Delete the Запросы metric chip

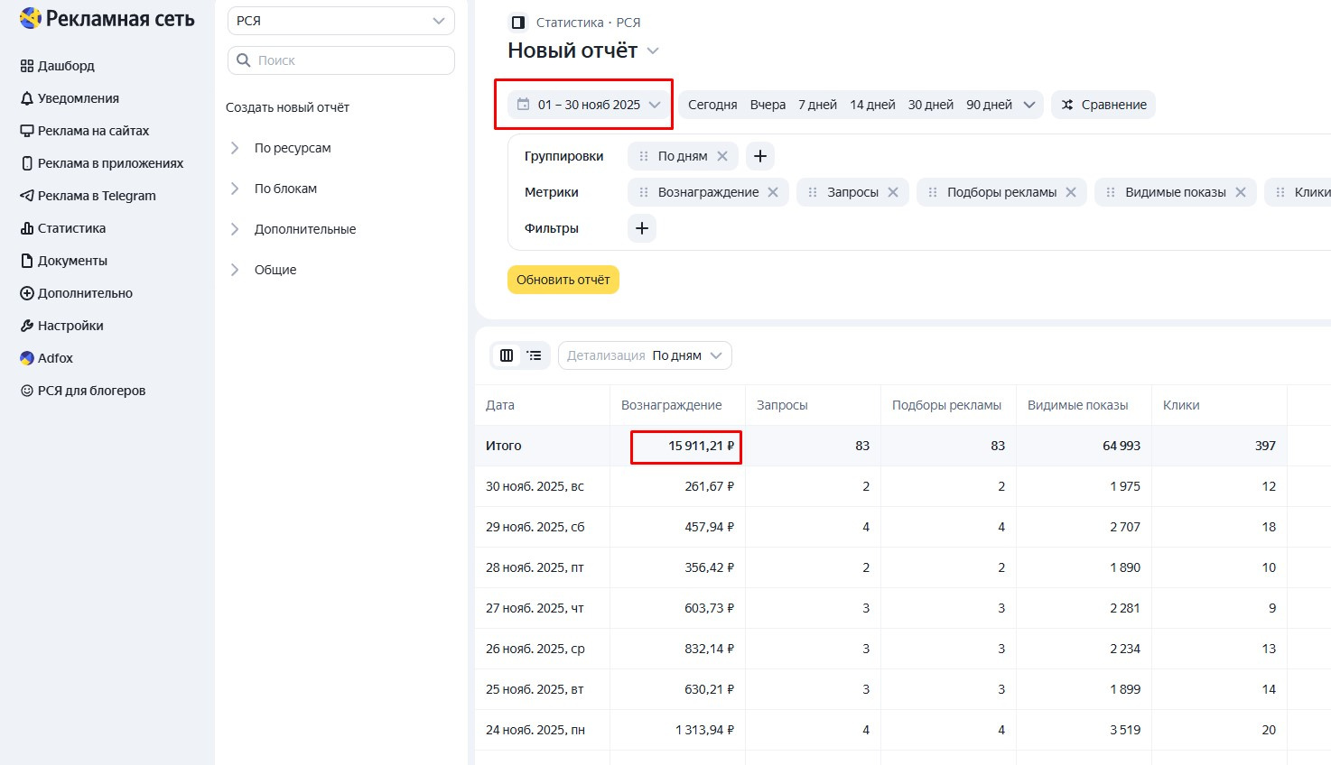(x=893, y=192)
